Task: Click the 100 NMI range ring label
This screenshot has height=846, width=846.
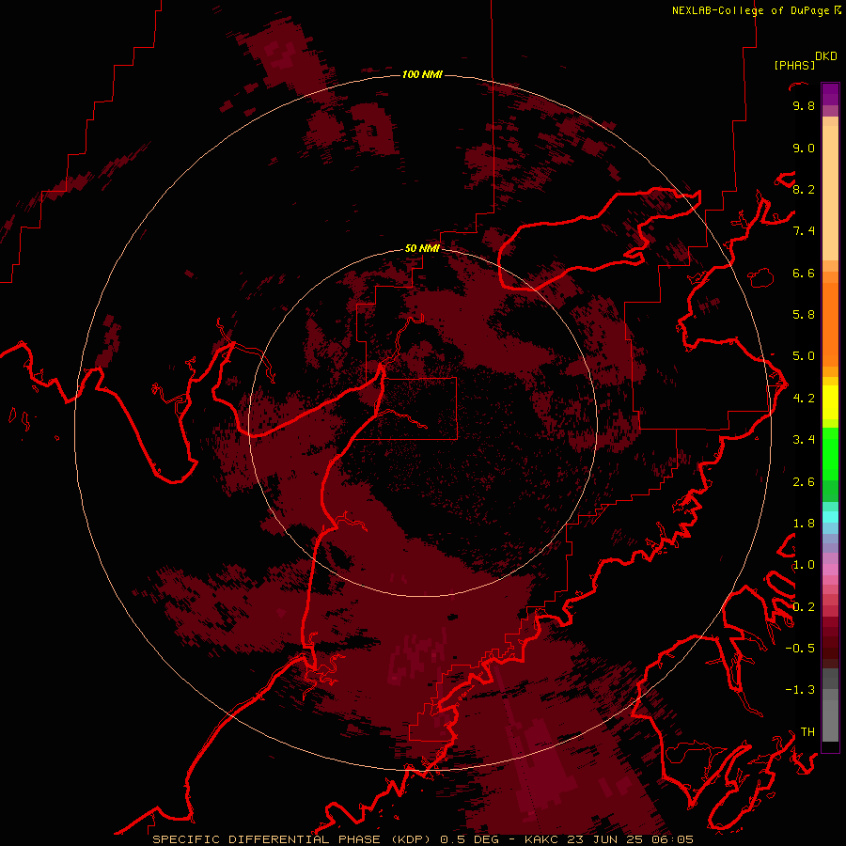Action: point(422,74)
